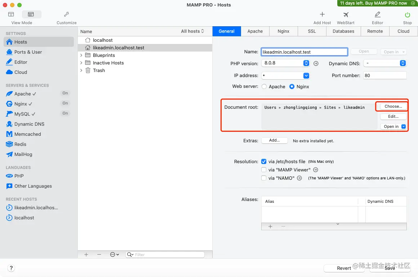Open the IP address dropdown
Image resolution: width=418 pixels, height=277 pixels.
coord(306,76)
